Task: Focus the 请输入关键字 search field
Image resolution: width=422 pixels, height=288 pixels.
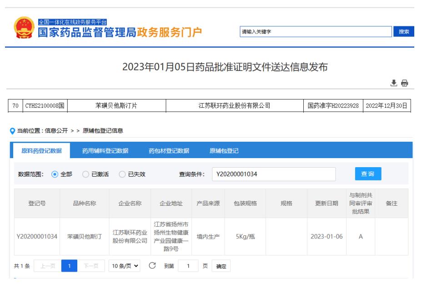Action: (316, 31)
